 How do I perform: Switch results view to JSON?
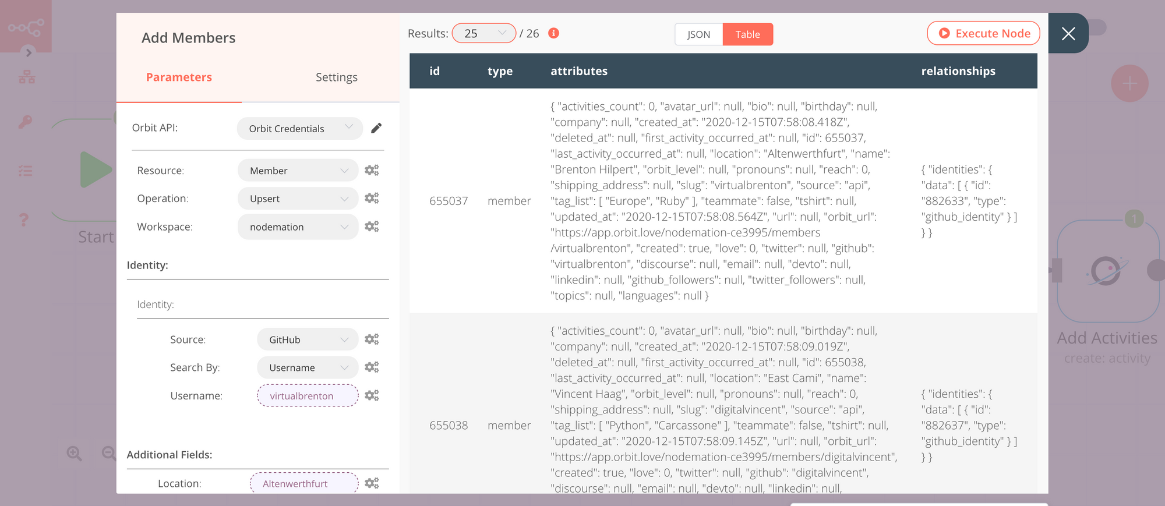698,34
